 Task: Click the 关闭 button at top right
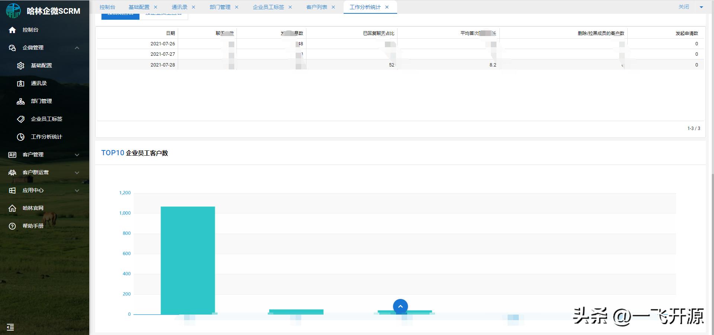[x=684, y=7]
